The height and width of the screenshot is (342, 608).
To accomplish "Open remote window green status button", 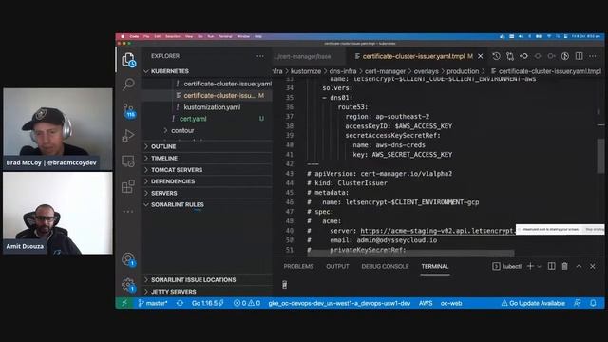I will 124,303.
